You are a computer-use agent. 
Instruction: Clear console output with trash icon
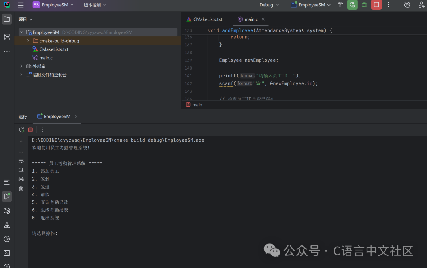(21, 189)
